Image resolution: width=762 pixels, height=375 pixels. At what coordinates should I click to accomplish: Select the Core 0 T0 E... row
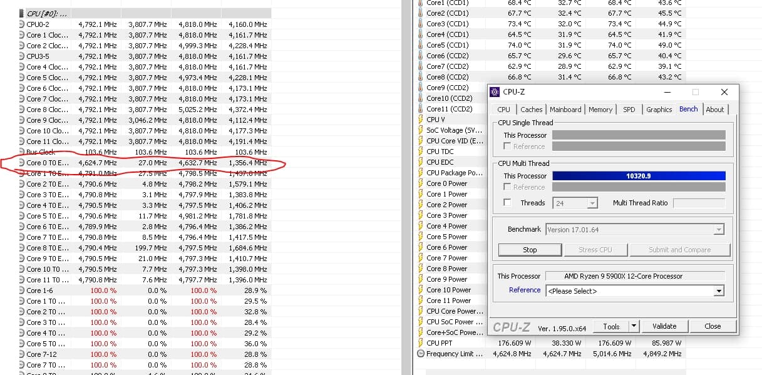point(145,163)
